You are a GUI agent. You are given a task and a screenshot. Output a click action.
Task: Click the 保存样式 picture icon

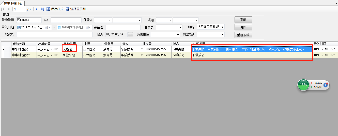48,9
